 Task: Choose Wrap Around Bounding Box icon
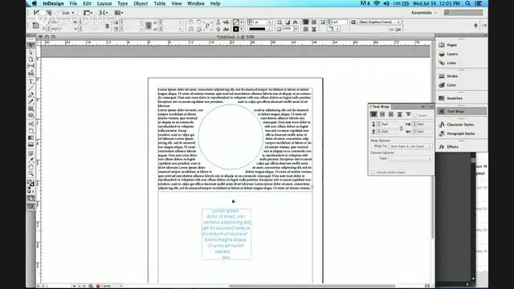click(382, 114)
